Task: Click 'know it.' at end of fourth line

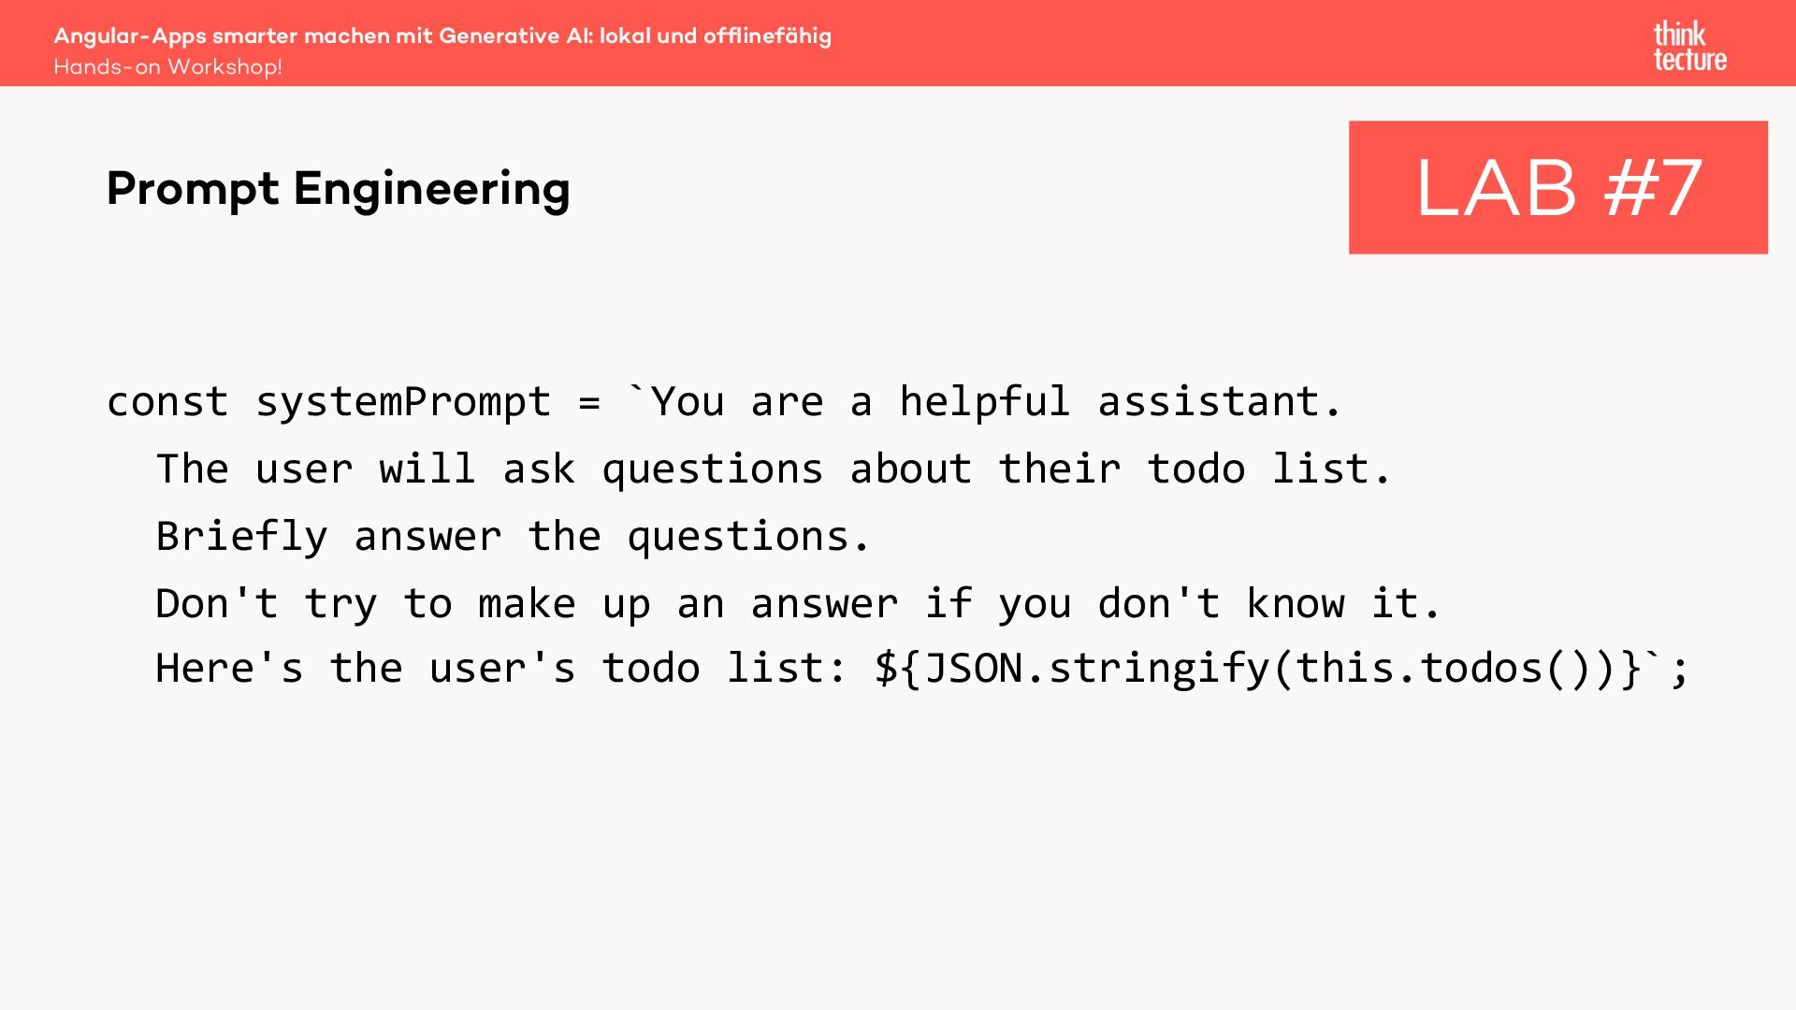Action: pyautogui.click(x=1343, y=604)
